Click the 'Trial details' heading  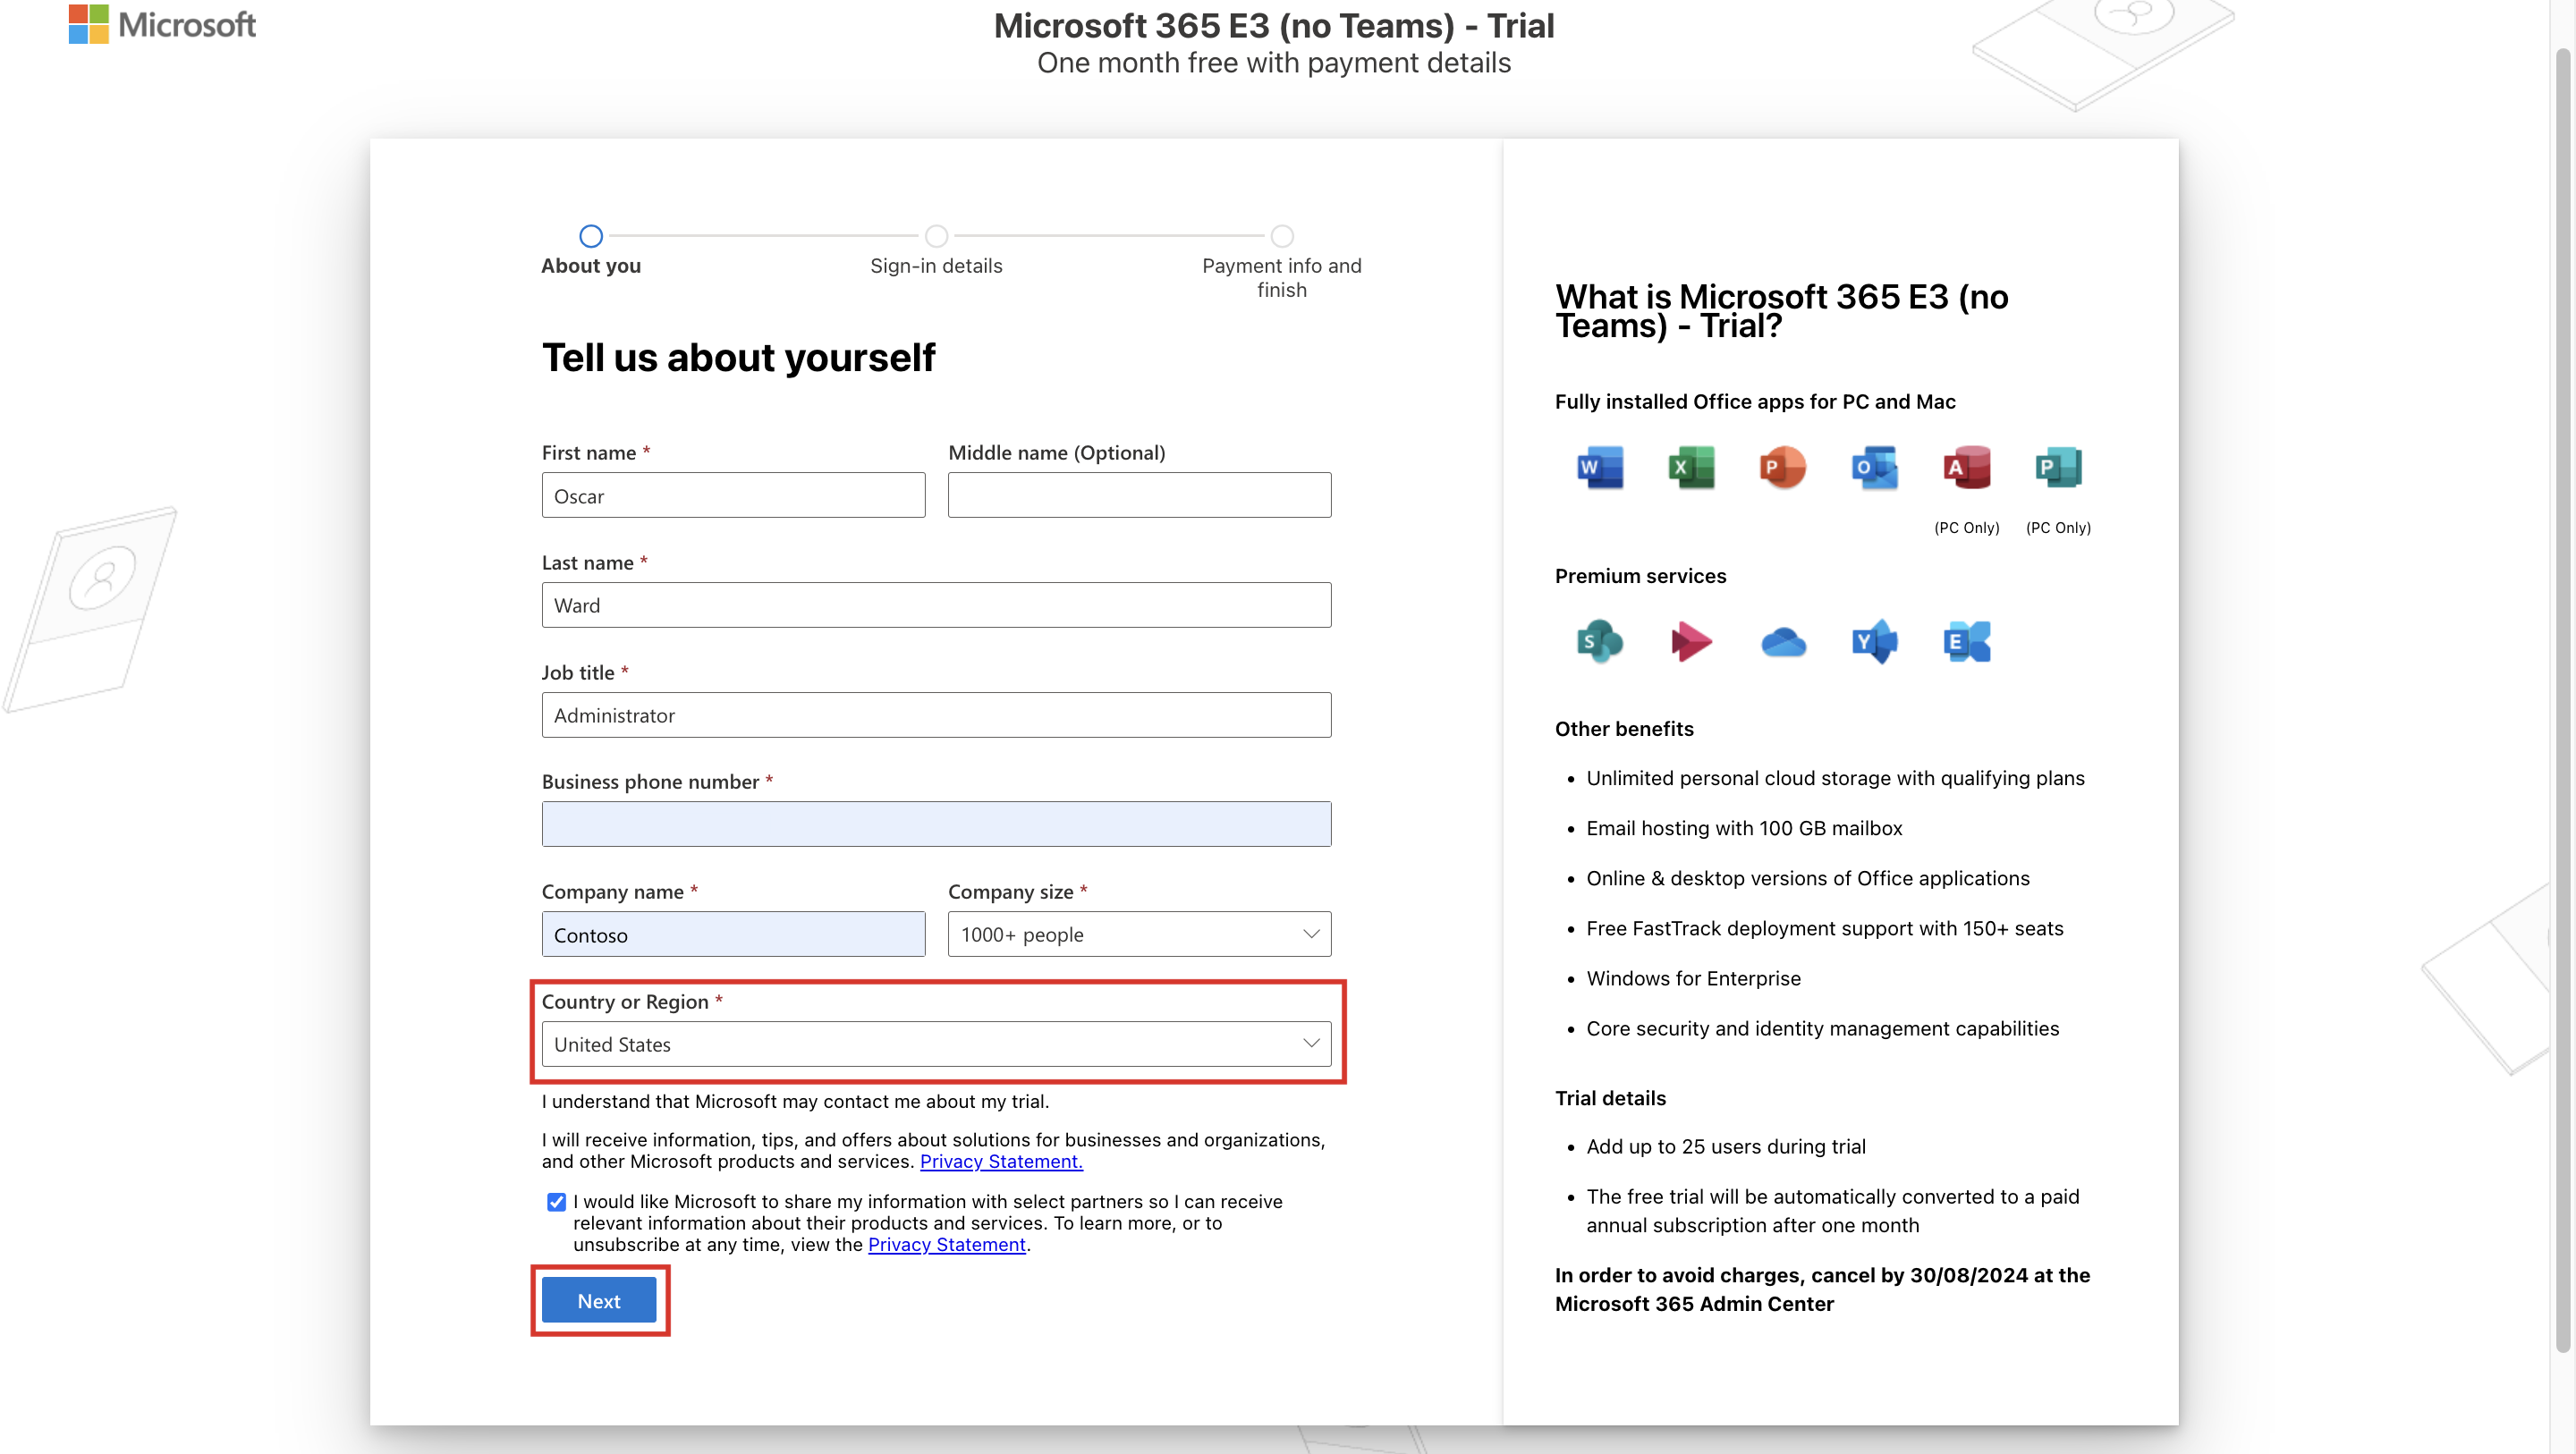point(1610,1098)
